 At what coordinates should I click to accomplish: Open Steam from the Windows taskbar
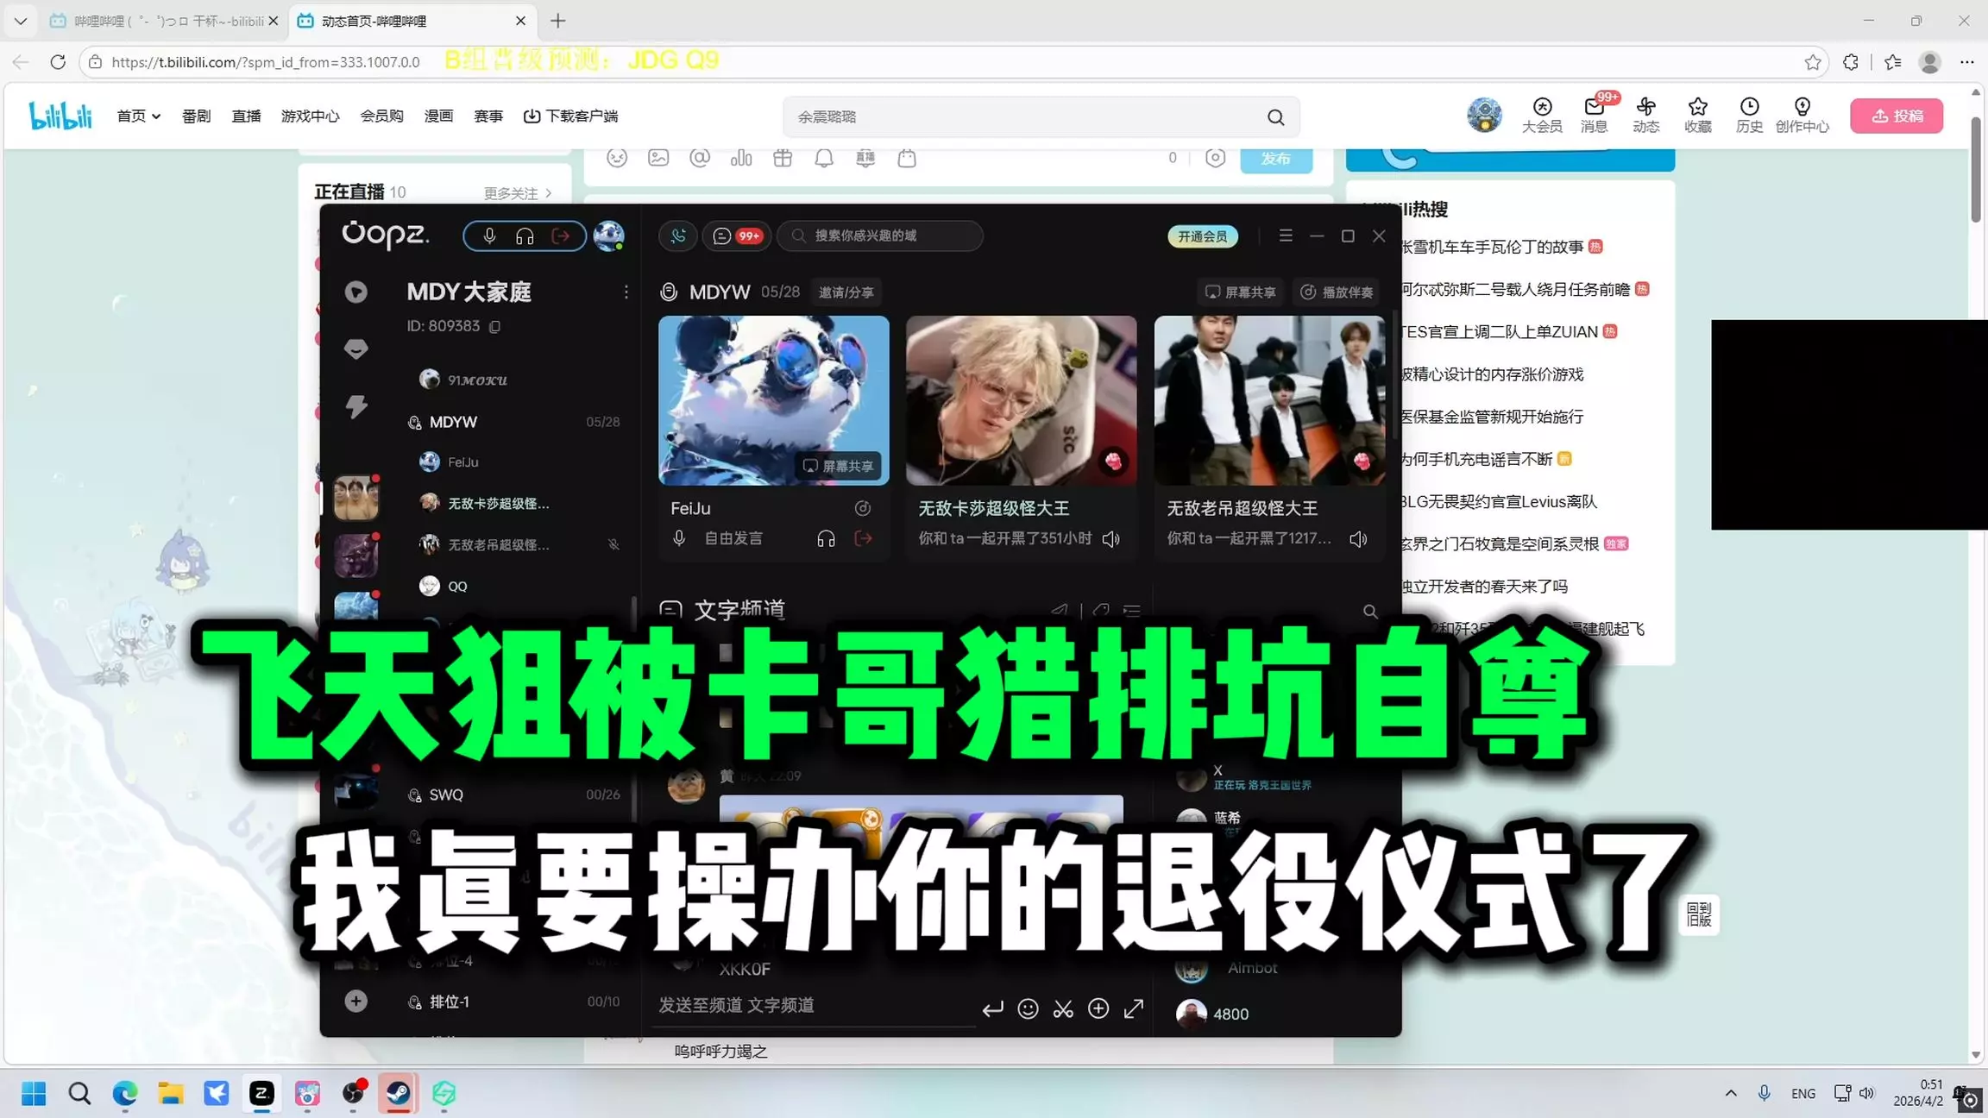[398, 1094]
